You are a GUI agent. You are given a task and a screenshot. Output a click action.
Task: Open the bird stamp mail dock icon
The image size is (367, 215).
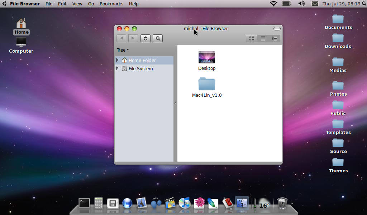click(142, 203)
